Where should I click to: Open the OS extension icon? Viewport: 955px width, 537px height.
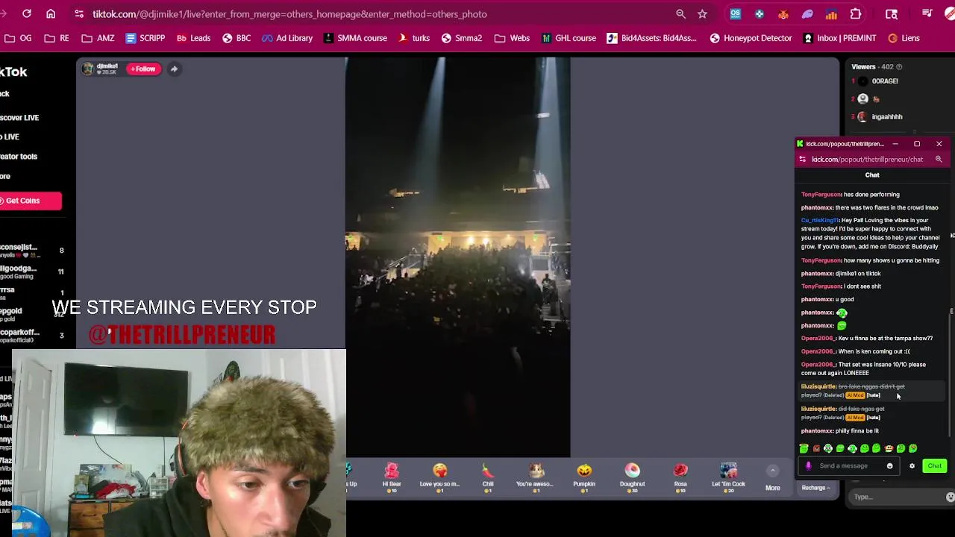point(735,13)
